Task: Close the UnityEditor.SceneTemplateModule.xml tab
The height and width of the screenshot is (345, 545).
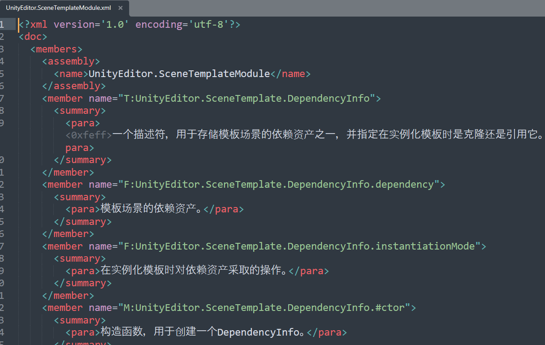Action: pos(120,8)
